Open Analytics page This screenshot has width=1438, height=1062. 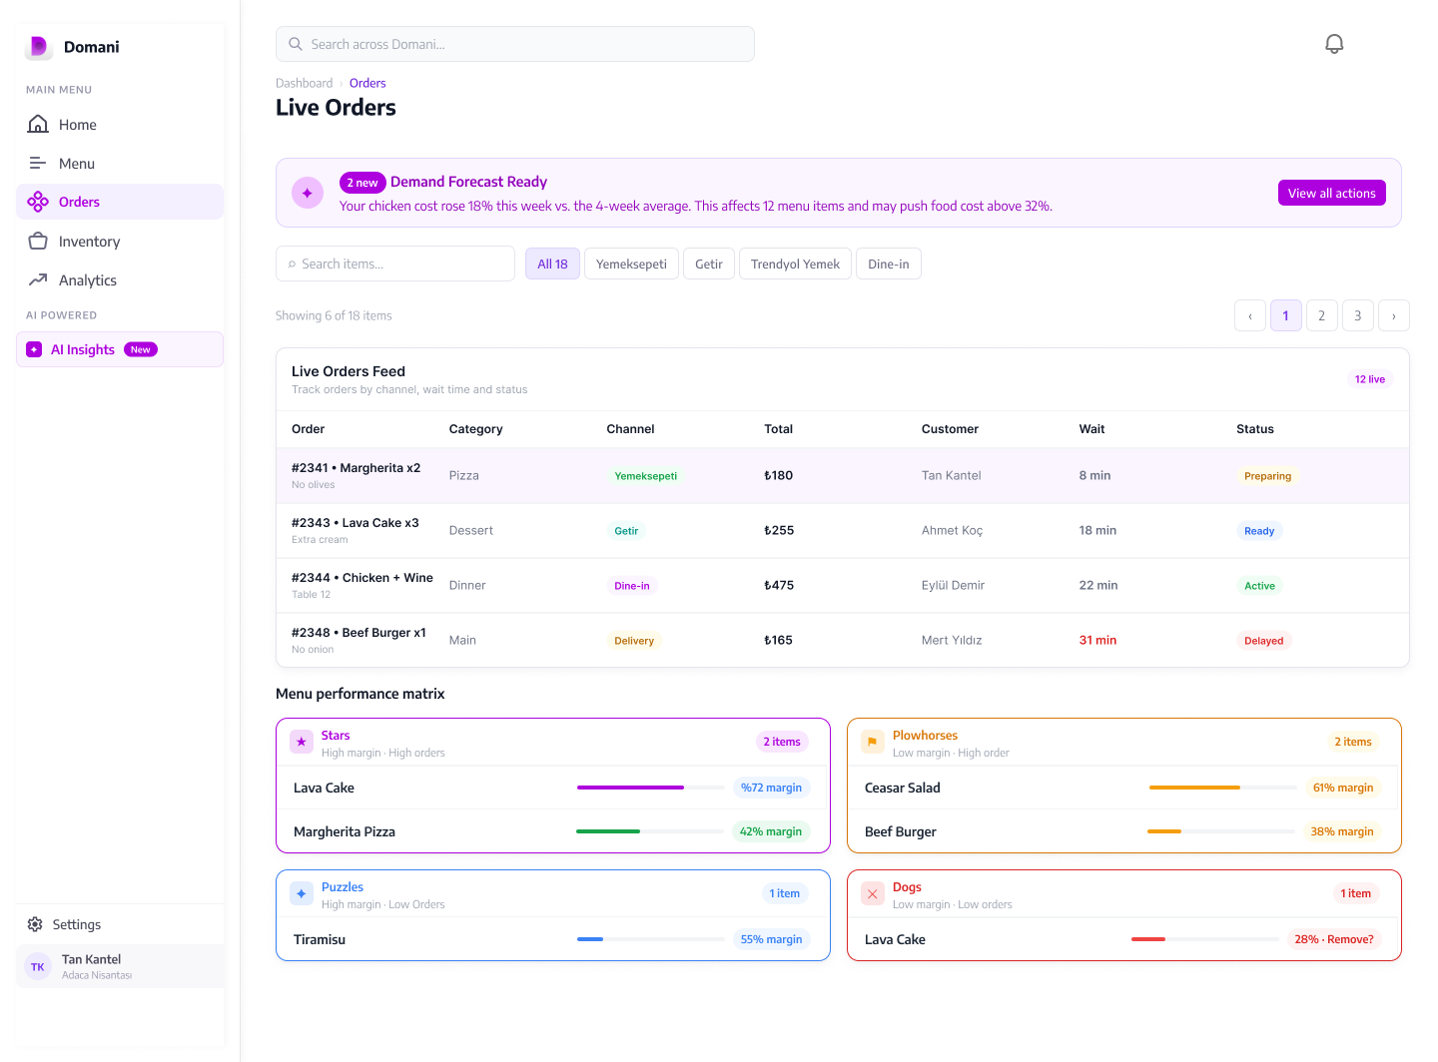point(120,279)
